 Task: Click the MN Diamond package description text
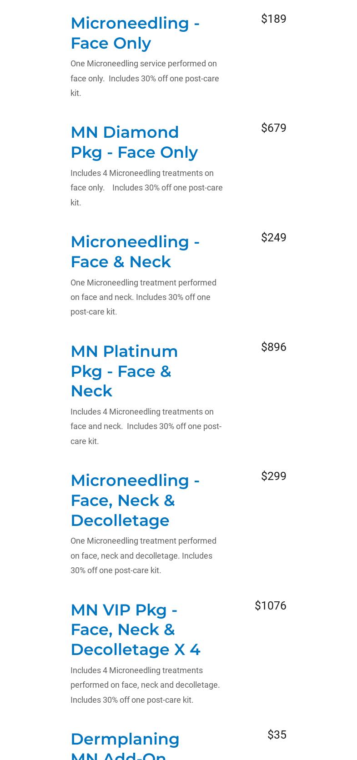(x=146, y=188)
